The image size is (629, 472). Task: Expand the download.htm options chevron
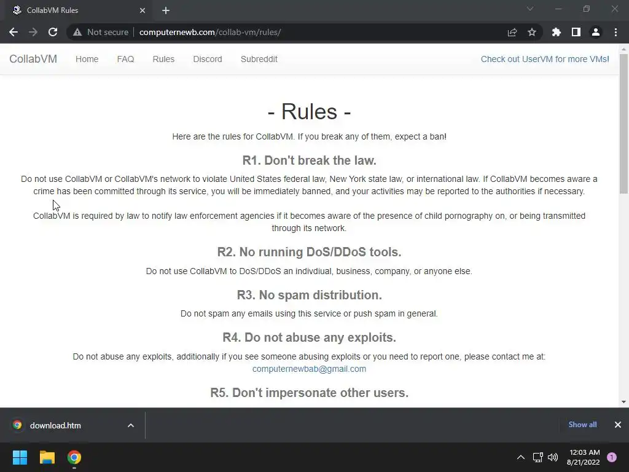pos(131,425)
